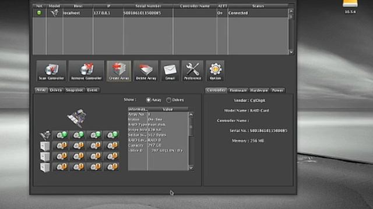
Task: Select the first orange-warning drive in the middle enclosure row
Action: (x=61, y=156)
